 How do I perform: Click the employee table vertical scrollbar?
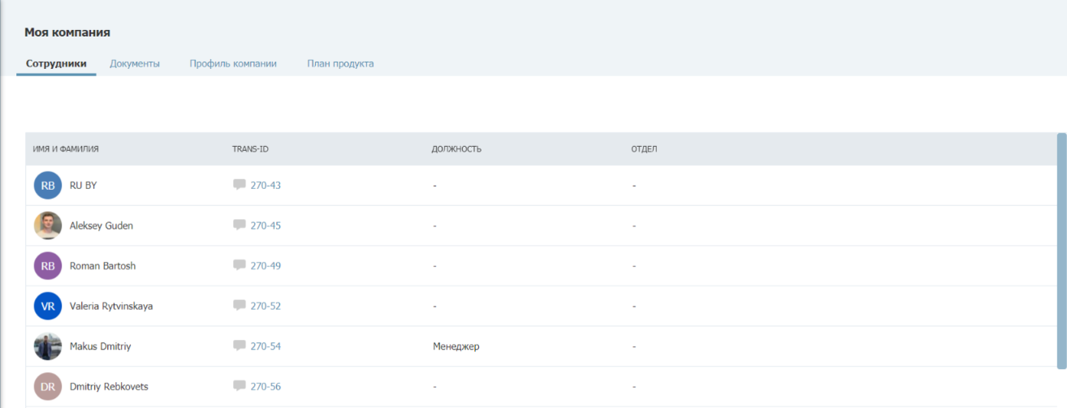1061,251
